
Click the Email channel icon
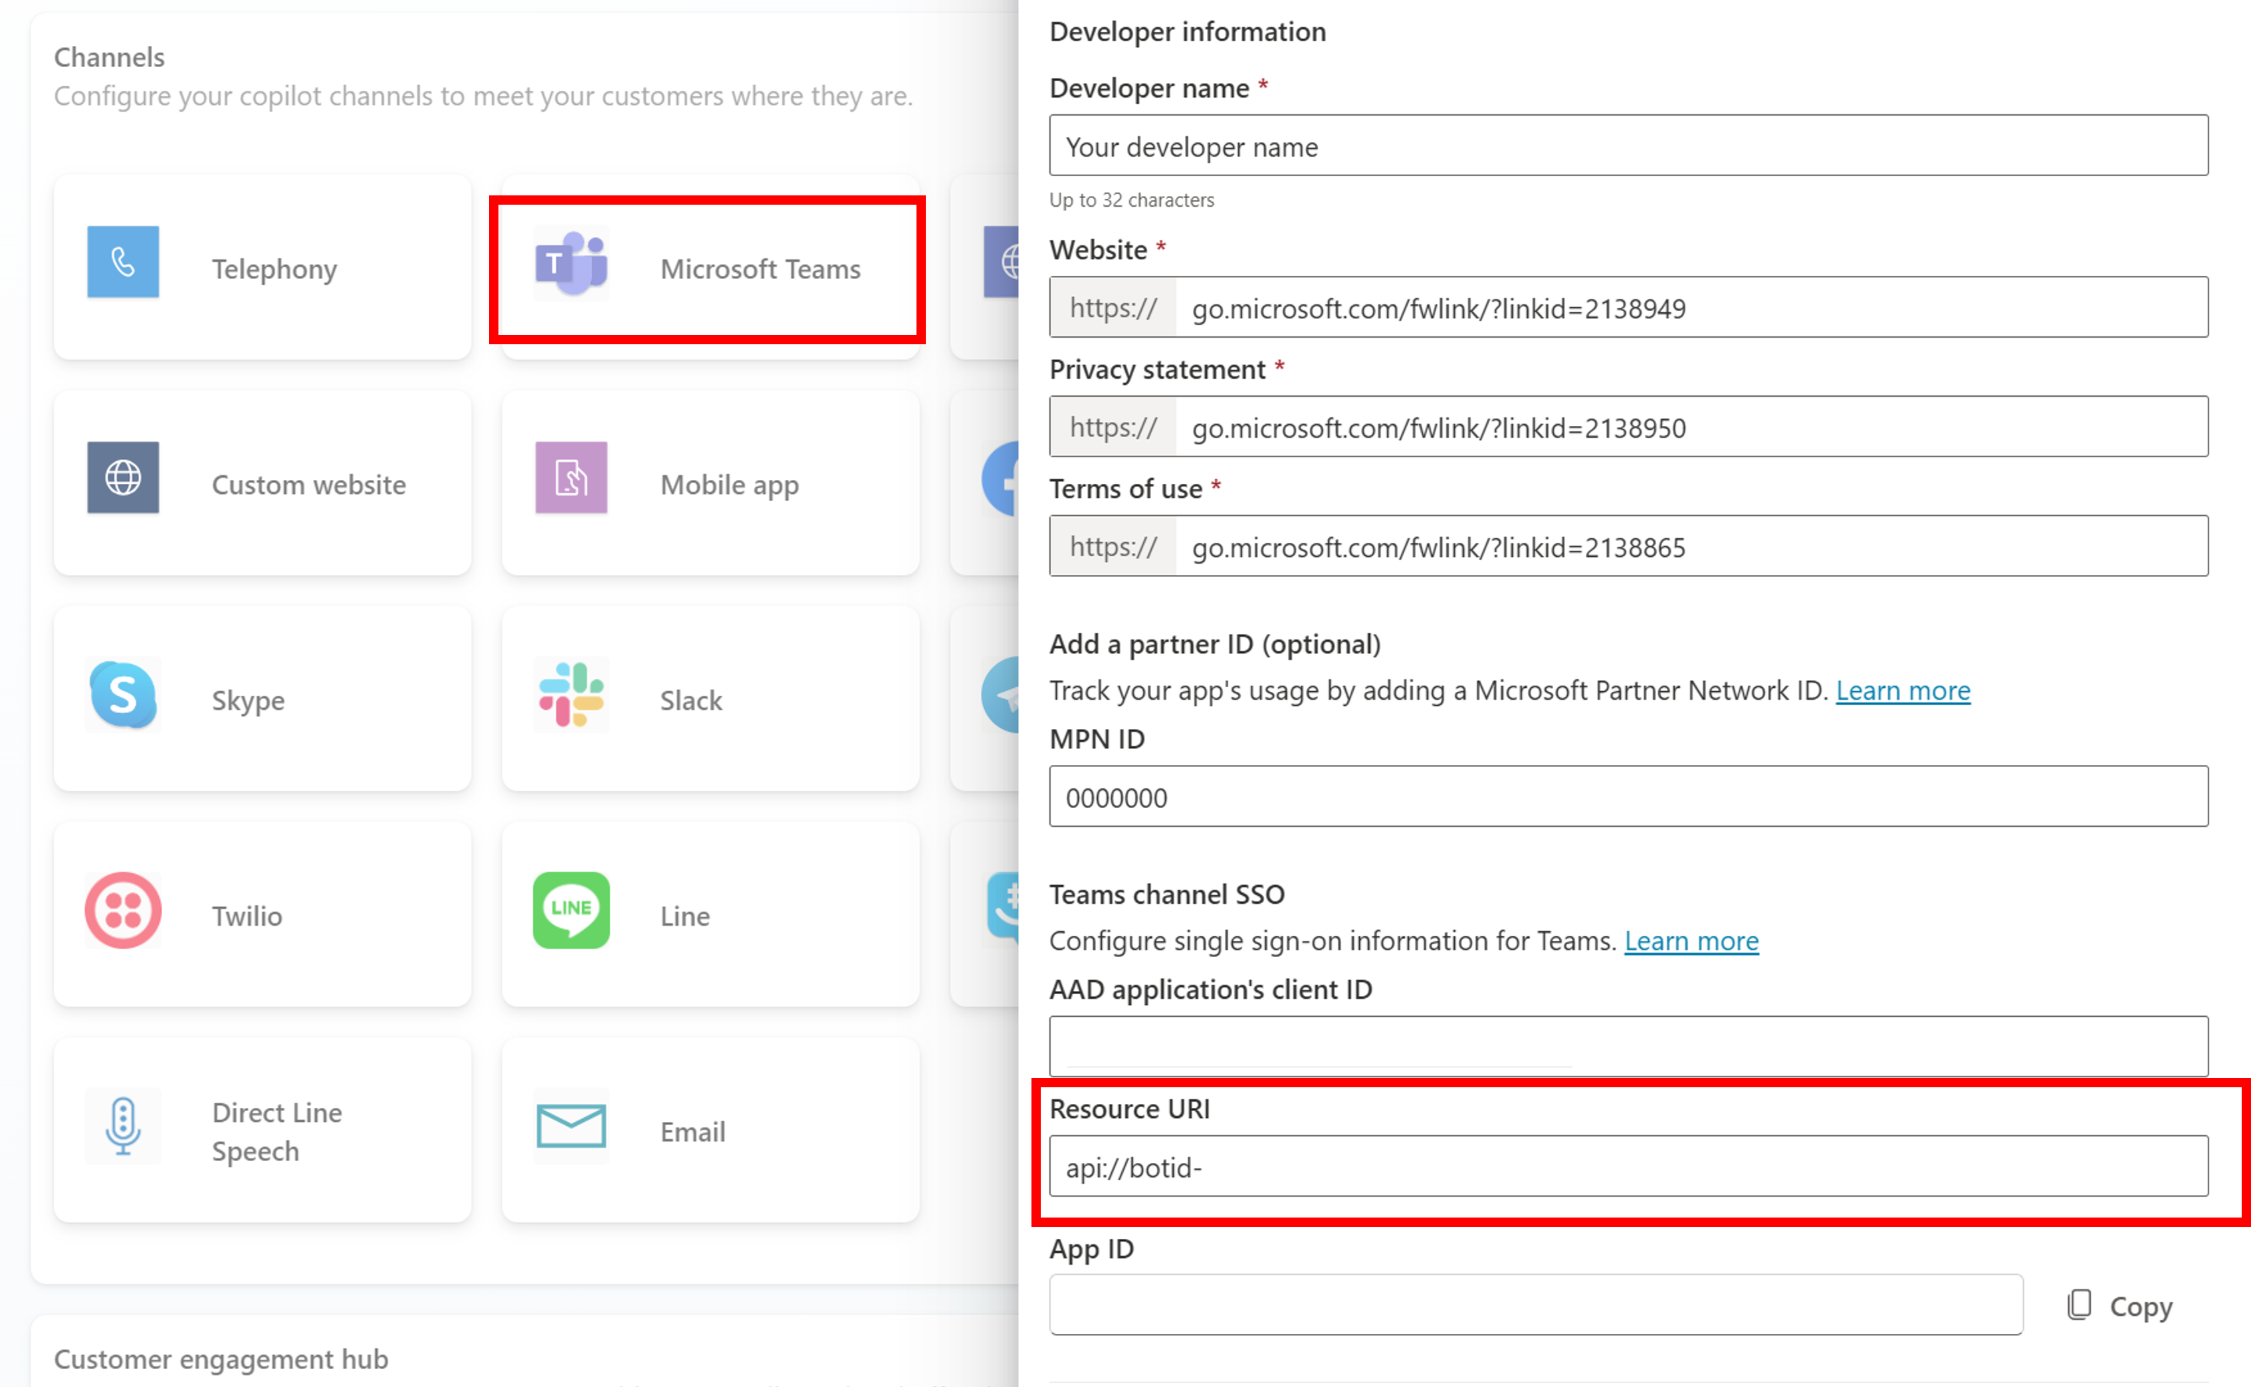coord(571,1125)
